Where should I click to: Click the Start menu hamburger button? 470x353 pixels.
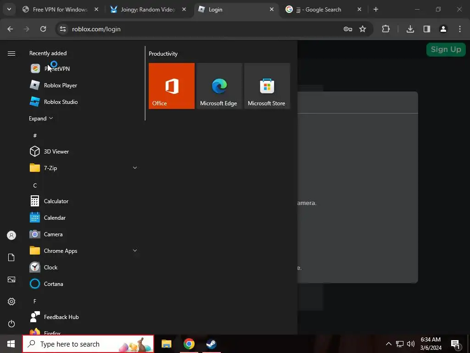(11, 53)
